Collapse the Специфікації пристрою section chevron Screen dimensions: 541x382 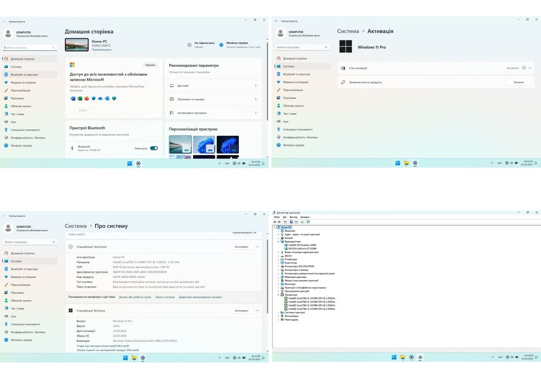tap(257, 247)
